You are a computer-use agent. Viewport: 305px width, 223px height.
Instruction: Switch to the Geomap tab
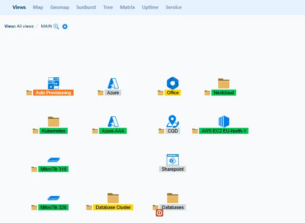[x=59, y=7]
